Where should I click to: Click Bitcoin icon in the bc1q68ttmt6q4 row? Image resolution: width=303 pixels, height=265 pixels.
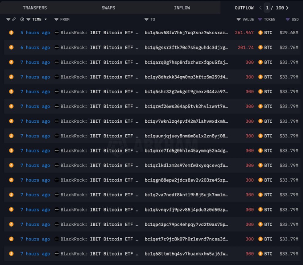pyautogui.click(x=11, y=253)
